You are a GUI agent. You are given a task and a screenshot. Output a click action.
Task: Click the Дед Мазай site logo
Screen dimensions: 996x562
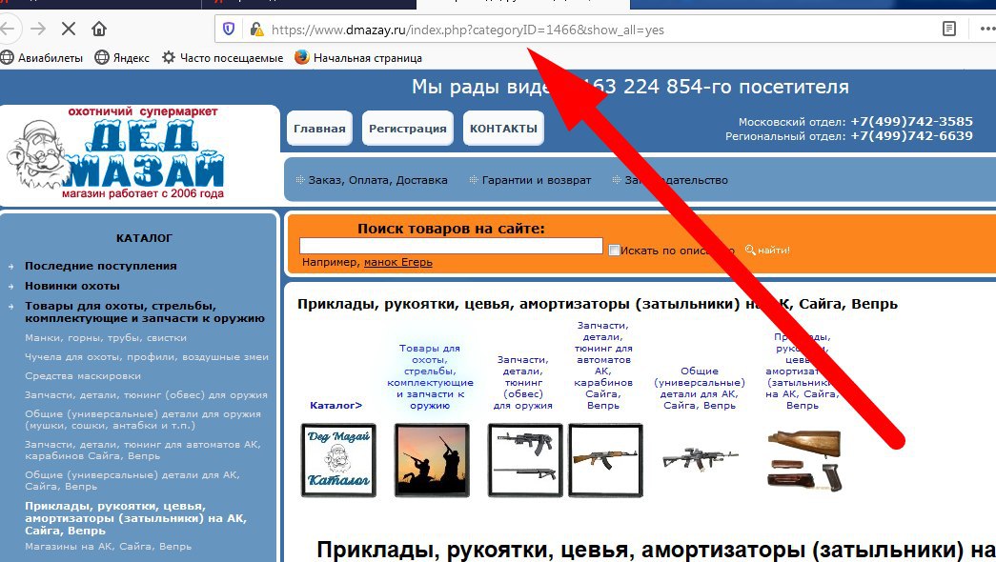coord(115,154)
